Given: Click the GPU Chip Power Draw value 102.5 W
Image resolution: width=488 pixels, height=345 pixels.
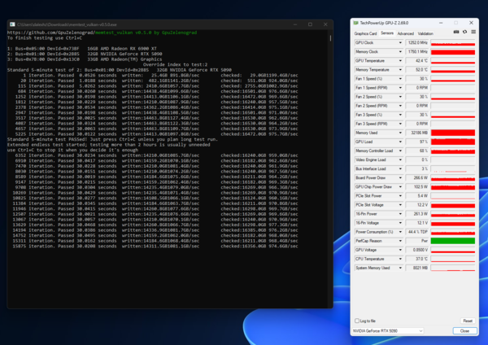Looking at the screenshot, I should point(417,187).
